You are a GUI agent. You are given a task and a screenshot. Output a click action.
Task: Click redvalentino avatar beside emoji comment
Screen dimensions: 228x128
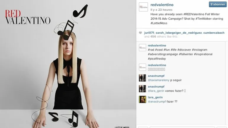coord(142,67)
